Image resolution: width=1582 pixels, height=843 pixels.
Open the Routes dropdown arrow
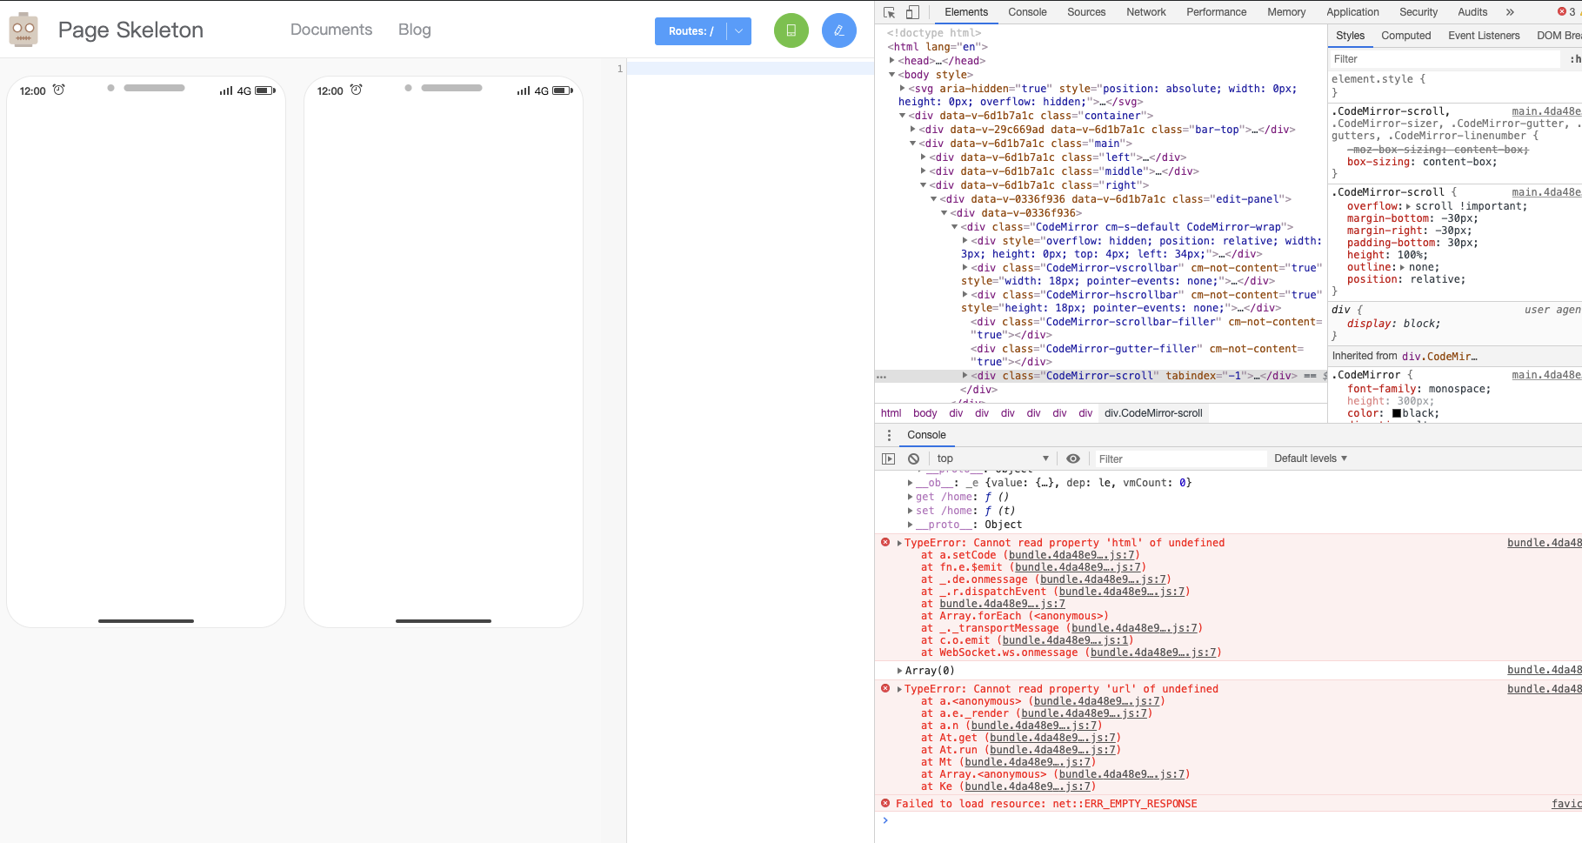(x=738, y=31)
